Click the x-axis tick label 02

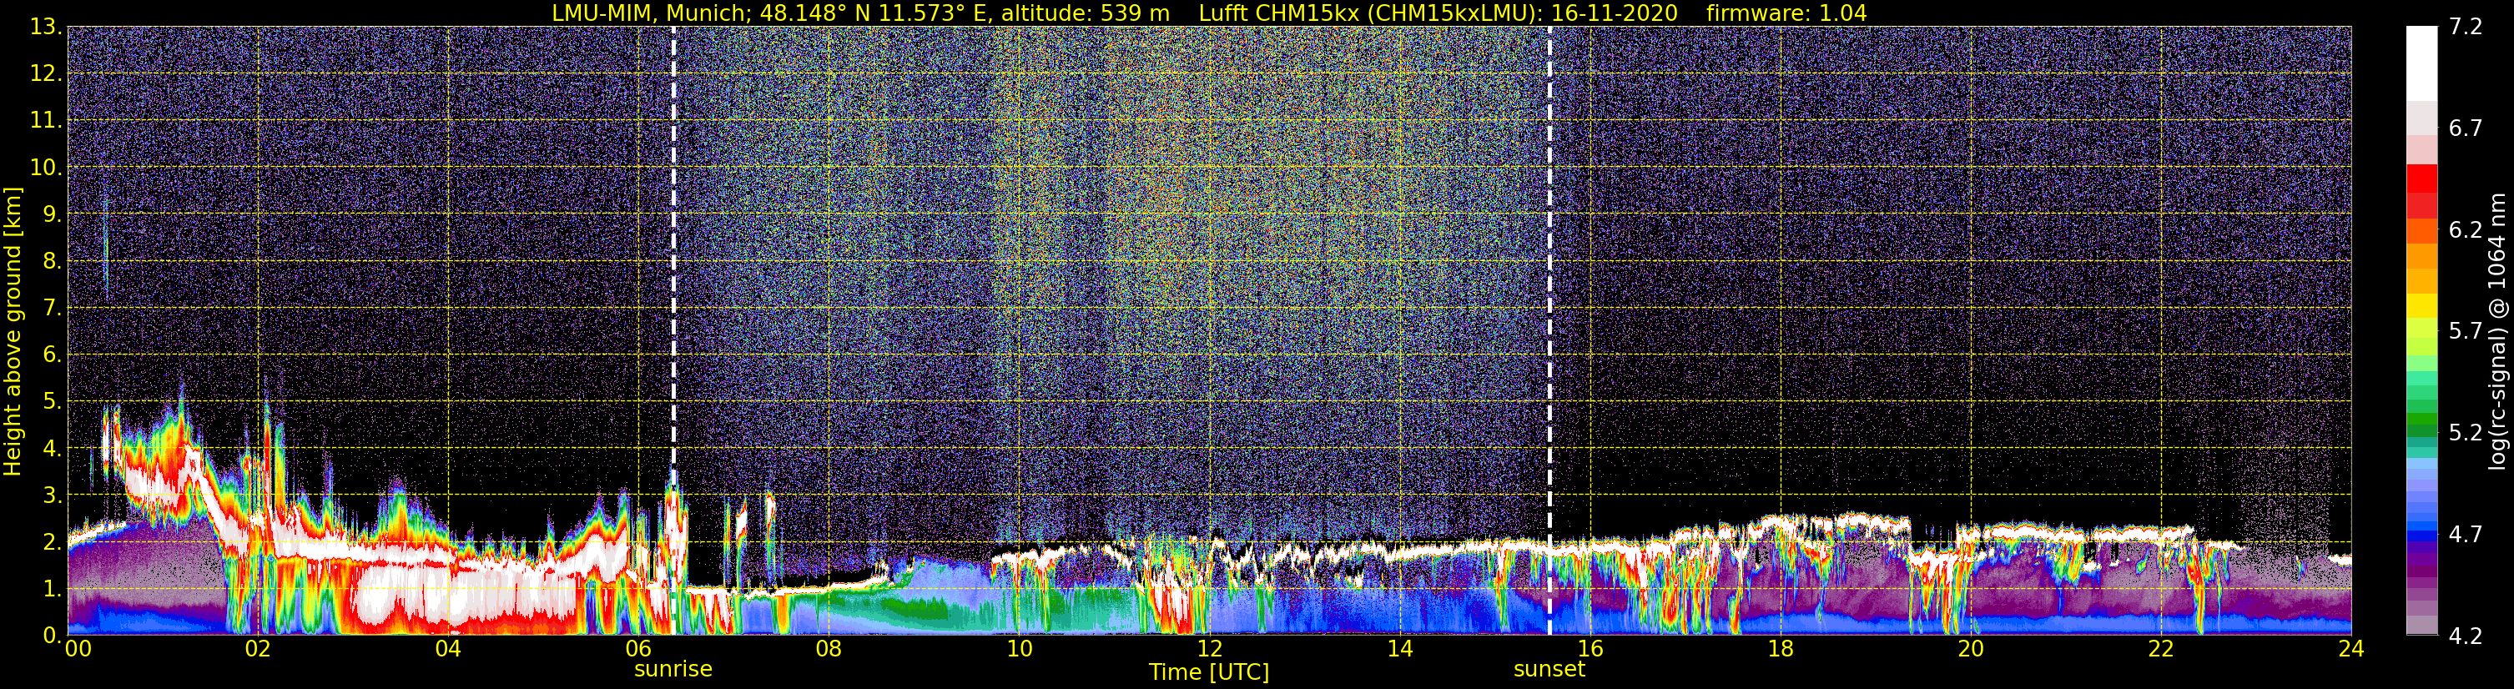pyautogui.click(x=258, y=650)
